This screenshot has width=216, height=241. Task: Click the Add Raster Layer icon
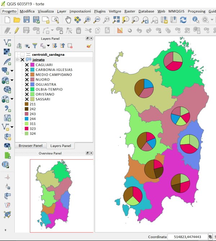6,52
